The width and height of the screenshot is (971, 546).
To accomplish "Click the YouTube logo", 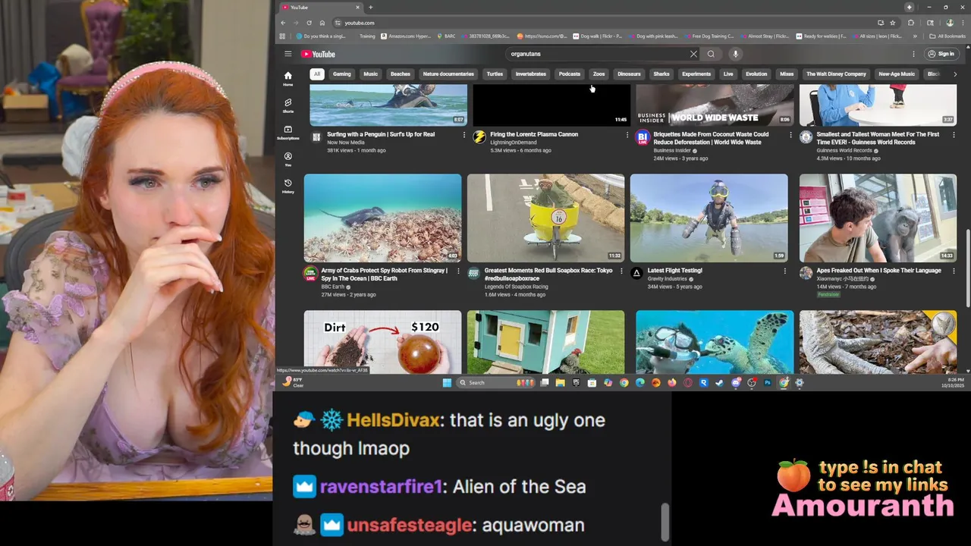I will coord(318,54).
